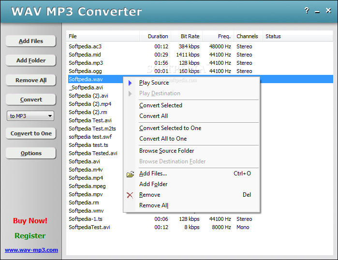Image resolution: width=338 pixels, height=260 pixels.
Task: Click the highlighted Softpedia.wav row
Action: [x=95, y=79]
